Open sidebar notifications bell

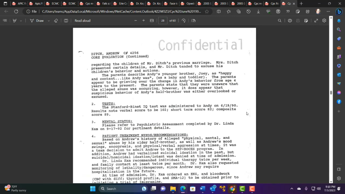339,21
